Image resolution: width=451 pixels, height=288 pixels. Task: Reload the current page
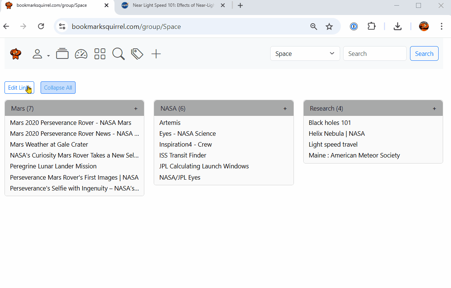pos(41,26)
